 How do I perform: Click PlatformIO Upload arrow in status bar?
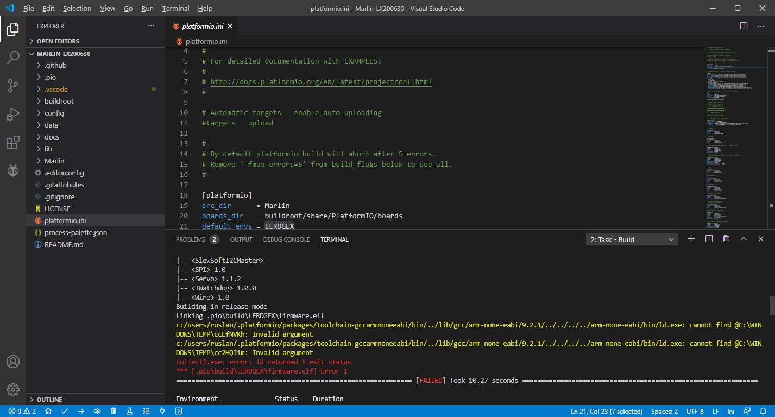81,412
